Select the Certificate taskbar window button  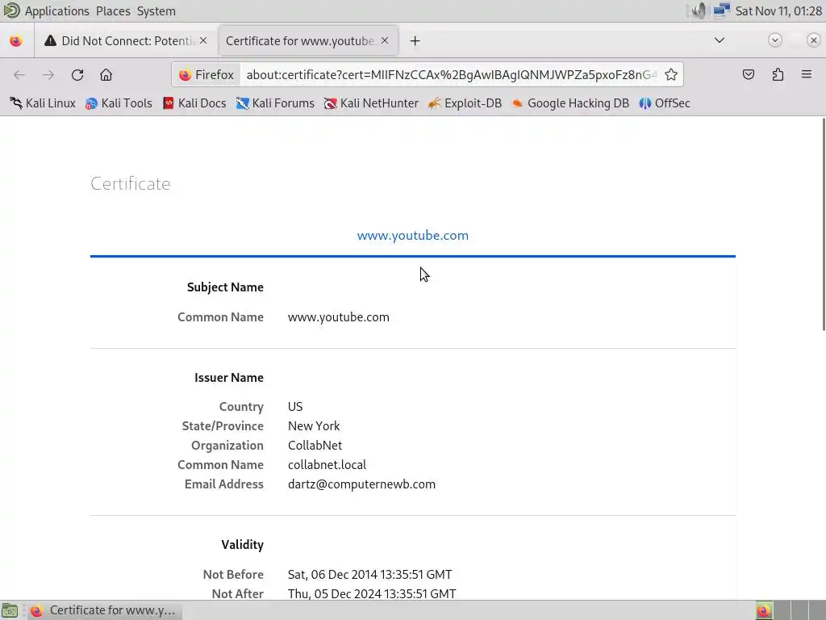pyautogui.click(x=103, y=610)
